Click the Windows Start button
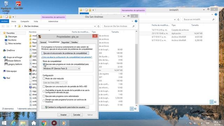The height and width of the screenshot is (126, 224). pyautogui.click(x=4, y=123)
